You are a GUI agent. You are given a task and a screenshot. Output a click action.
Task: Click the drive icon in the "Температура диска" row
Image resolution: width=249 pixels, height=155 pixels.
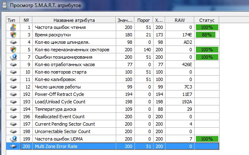pos(13,109)
